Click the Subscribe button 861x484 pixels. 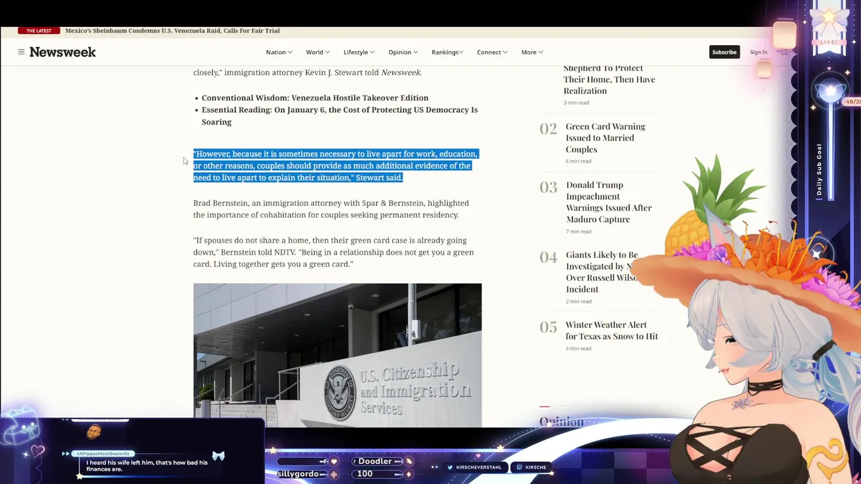coord(724,52)
